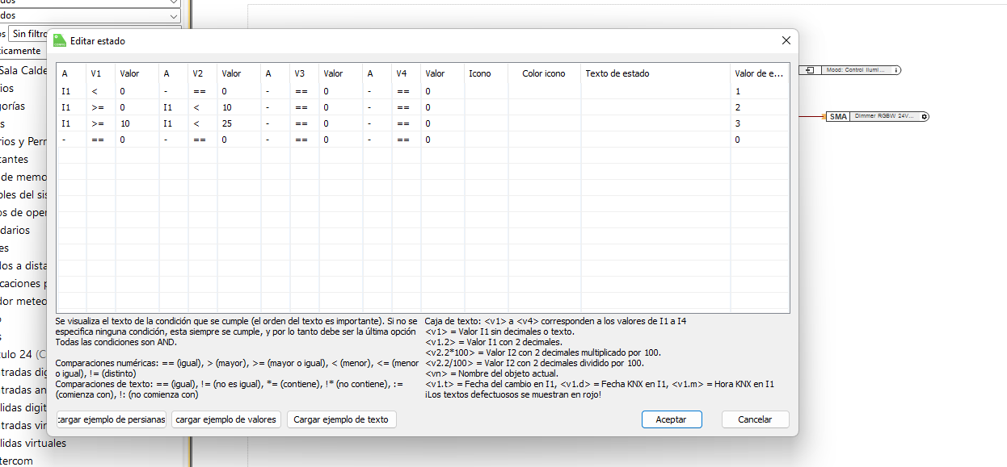1007x467 pixels.
Task: Select 'tercom' item in the left tree
Action: [17, 461]
